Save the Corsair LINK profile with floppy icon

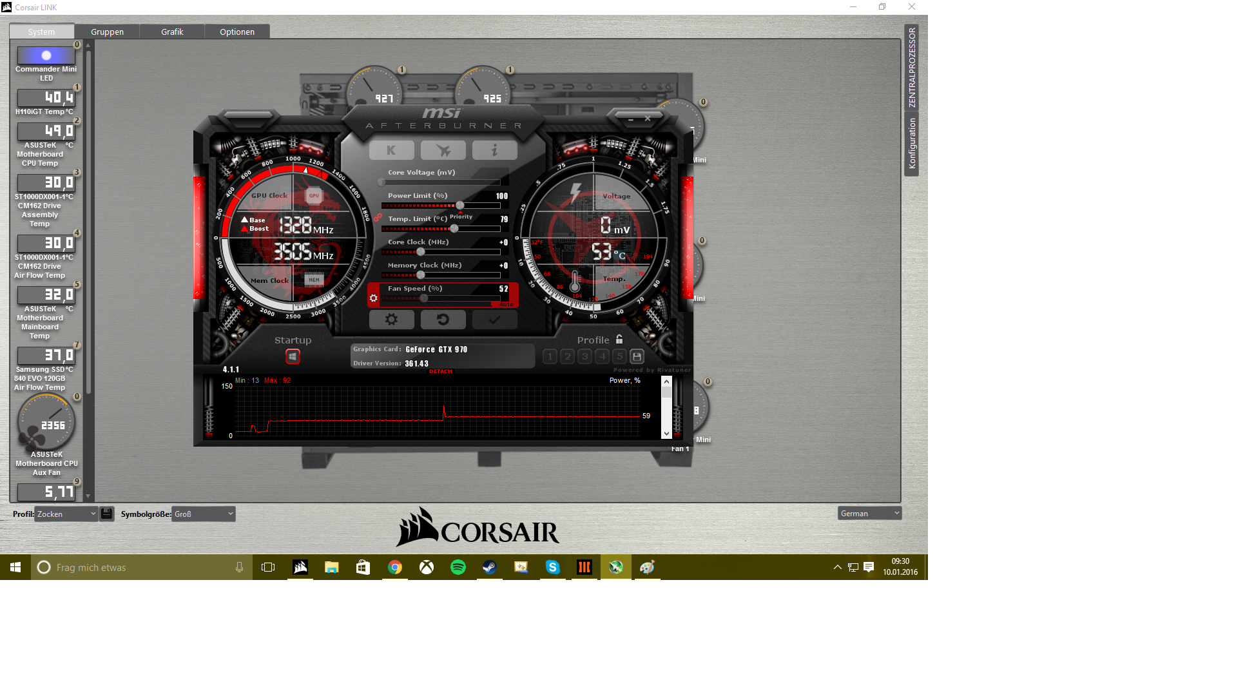pyautogui.click(x=107, y=514)
